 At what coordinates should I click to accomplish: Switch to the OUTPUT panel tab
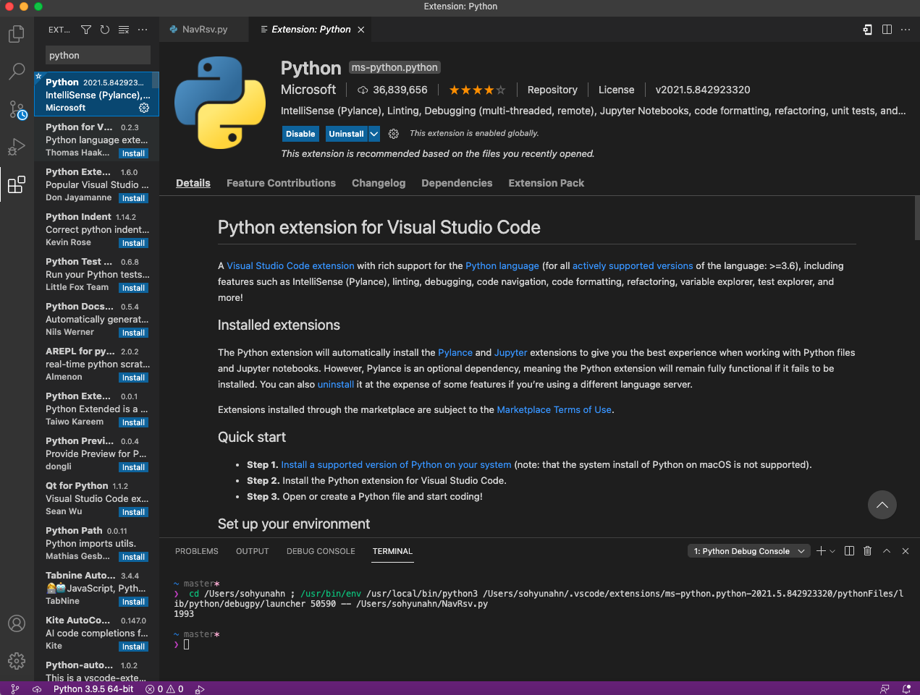point(252,551)
